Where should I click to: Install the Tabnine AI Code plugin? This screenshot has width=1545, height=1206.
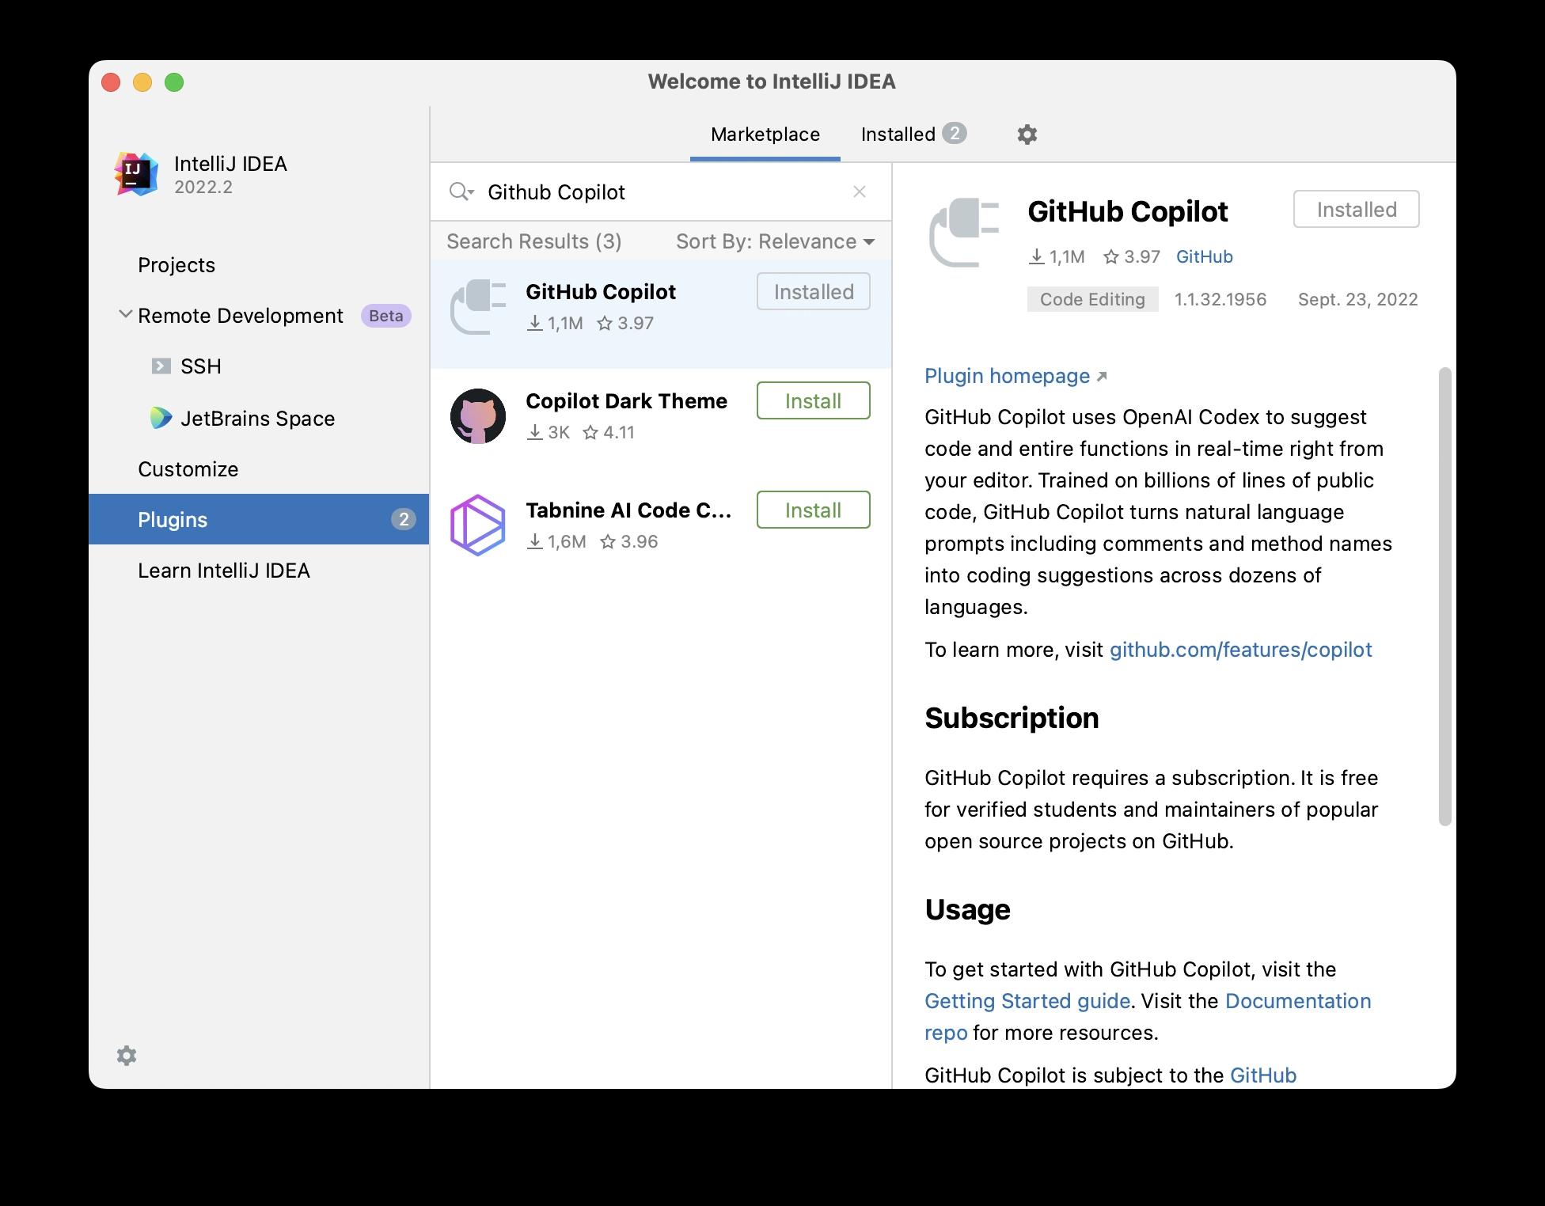(x=813, y=510)
